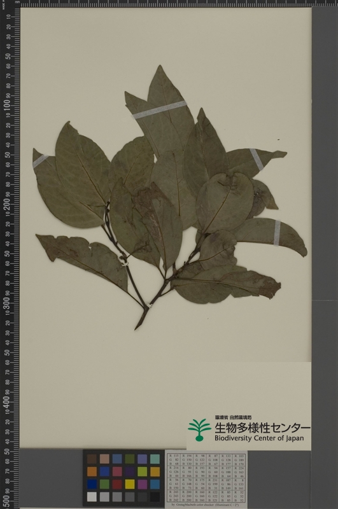
Task: Click the R 115 G 82 B 68 table cell
Action: tap(174, 459)
